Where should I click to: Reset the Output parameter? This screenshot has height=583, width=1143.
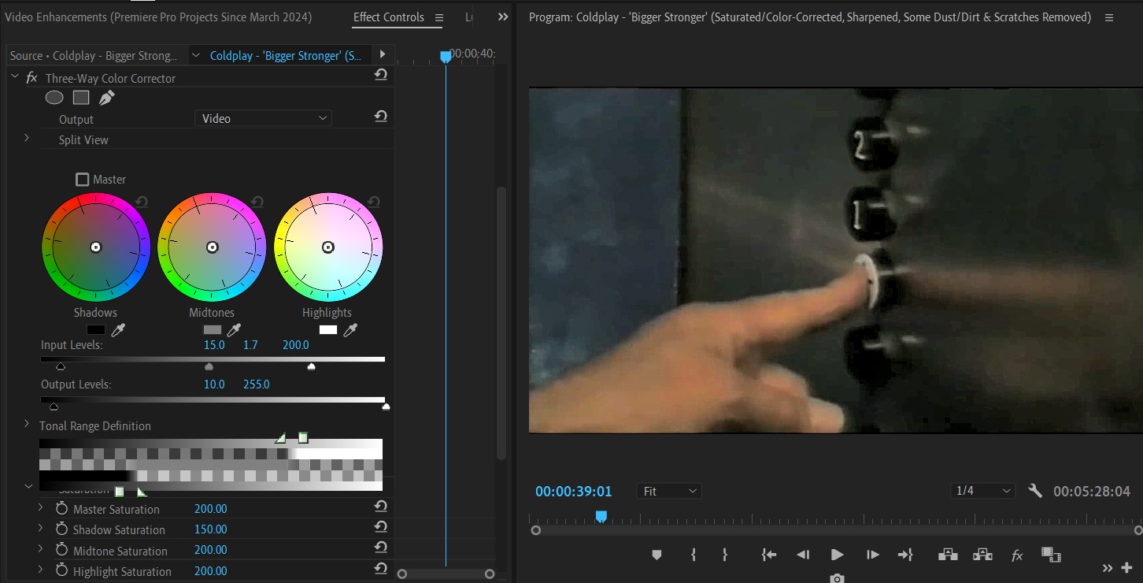coord(381,117)
